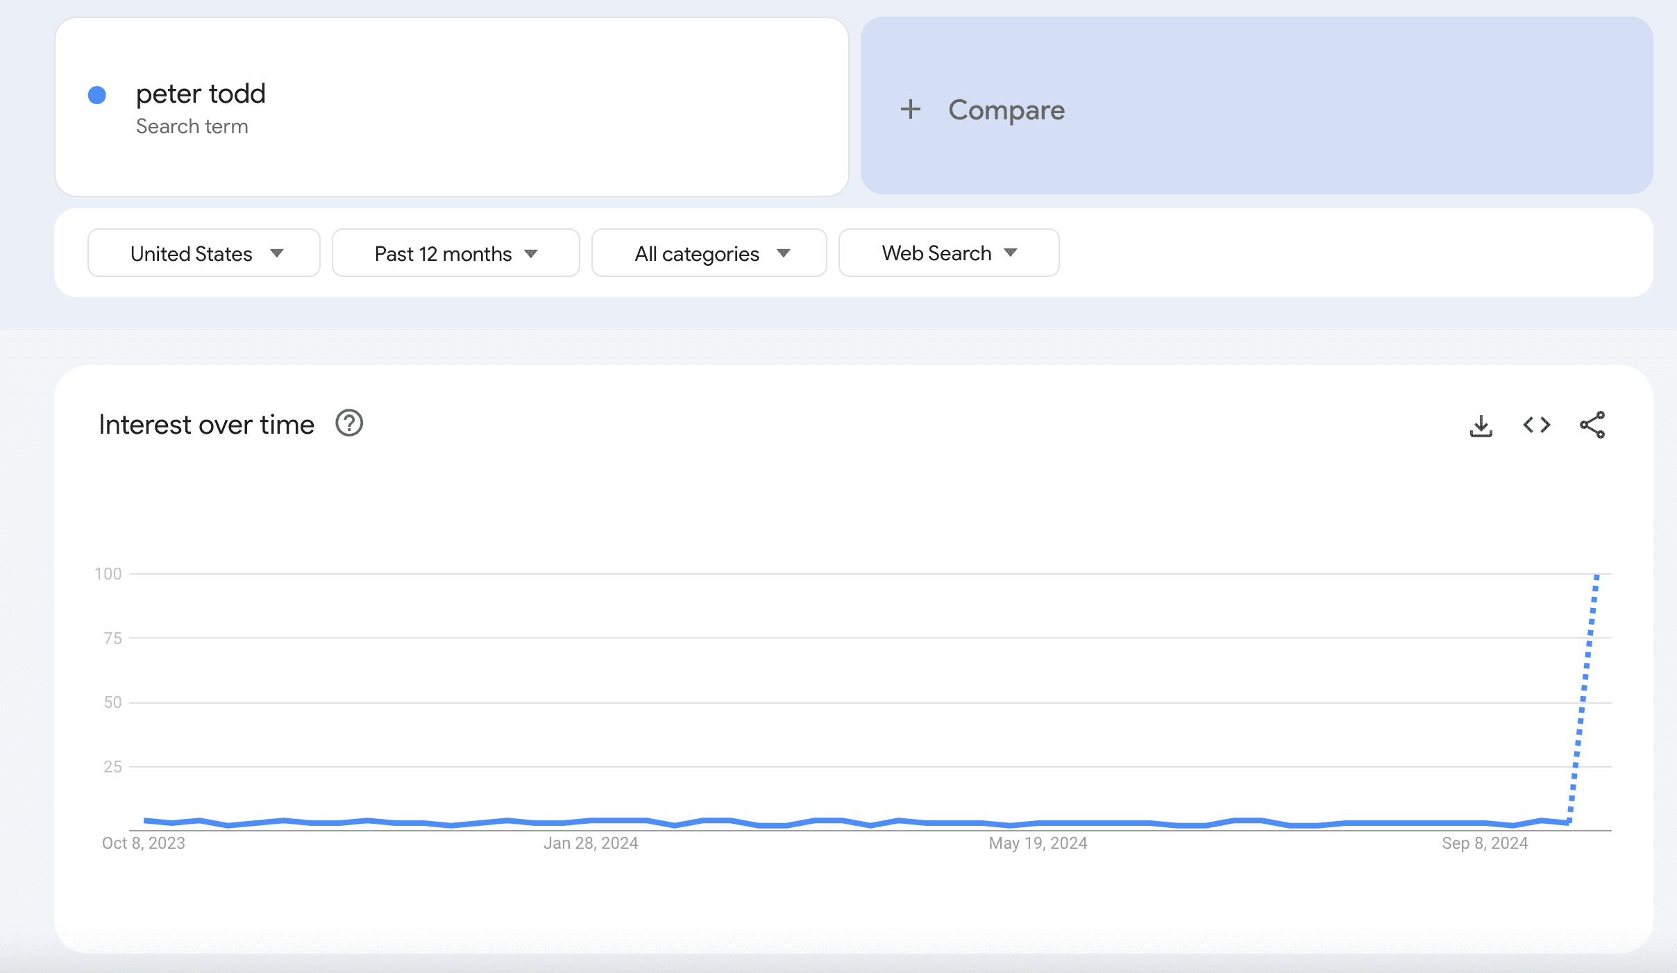
Task: Click the blue dot for peter todd
Action: [x=97, y=95]
